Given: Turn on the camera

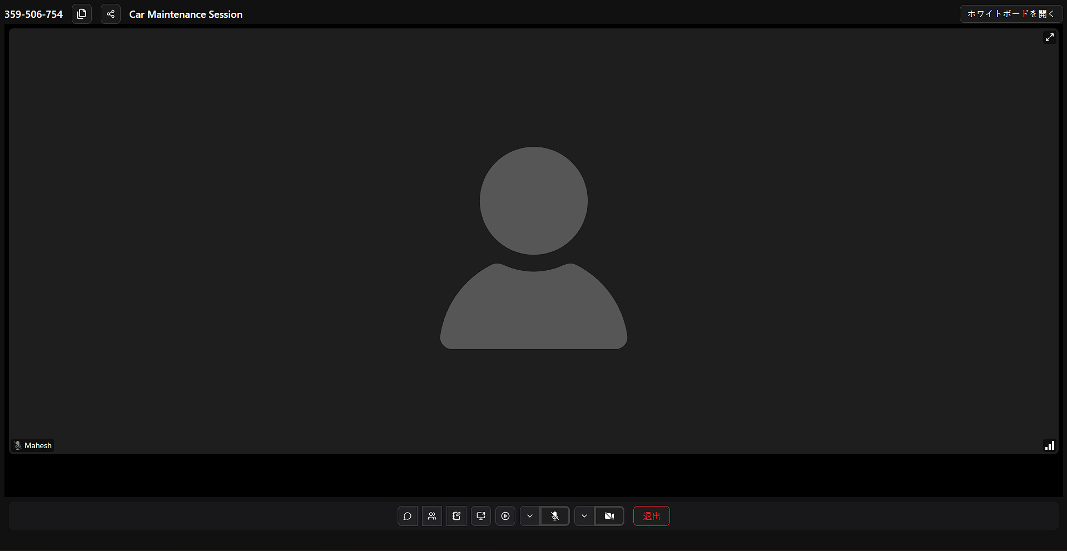Looking at the screenshot, I should pos(609,516).
